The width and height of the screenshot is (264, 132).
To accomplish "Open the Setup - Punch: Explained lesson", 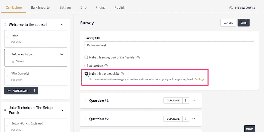I will click(x=36, y=125).
